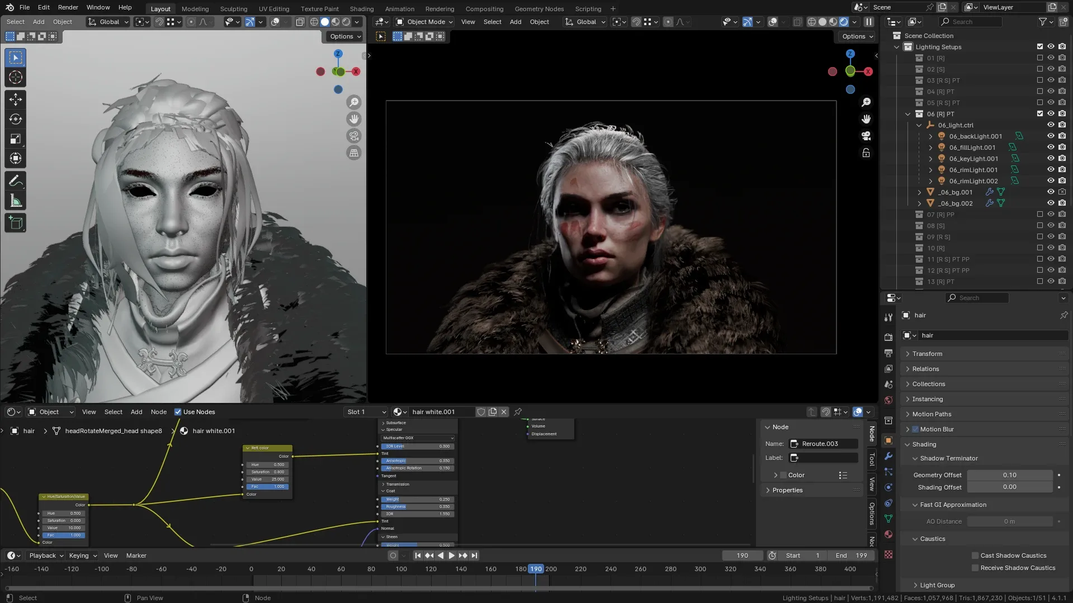Open the Slot 1 material dropdown
The width and height of the screenshot is (1073, 603).
pyautogui.click(x=366, y=412)
